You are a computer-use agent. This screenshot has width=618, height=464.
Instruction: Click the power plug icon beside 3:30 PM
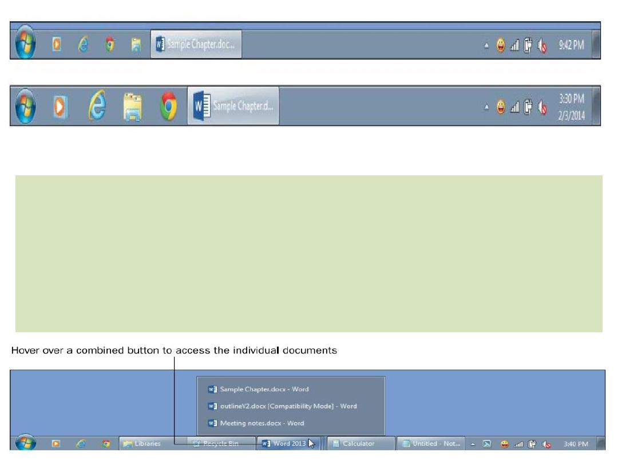click(x=528, y=107)
